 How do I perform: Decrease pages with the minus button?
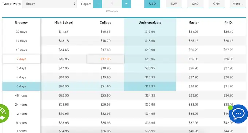click(98, 4)
